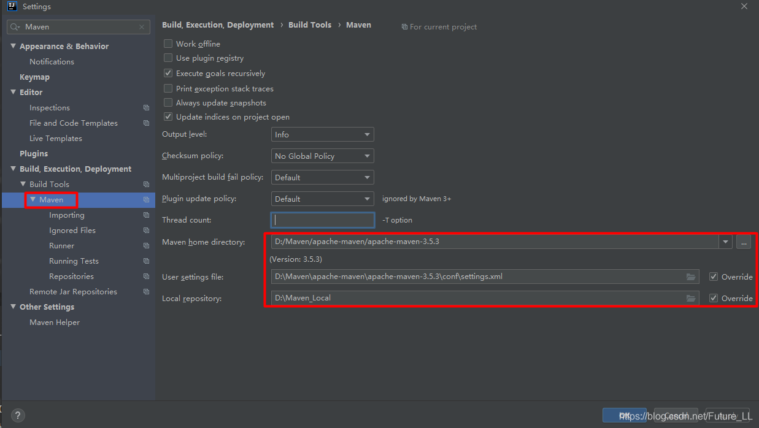This screenshot has width=759, height=428.
Task: Click the For current project indicator
Action: click(x=439, y=26)
